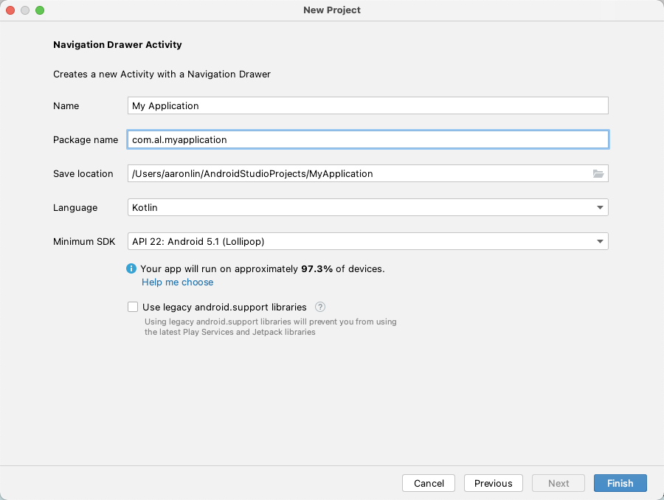The image size is (664, 500).
Task: Click the yellow minimize window button
Action: (x=25, y=10)
